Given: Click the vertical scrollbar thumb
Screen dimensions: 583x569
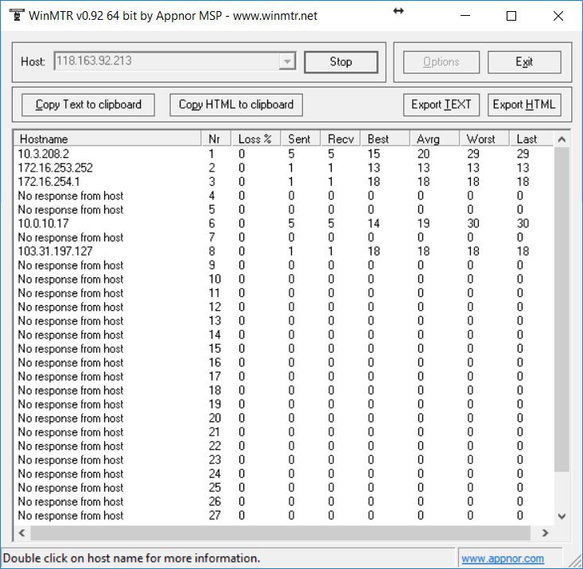Looking at the screenshot, I should pyautogui.click(x=562, y=309).
